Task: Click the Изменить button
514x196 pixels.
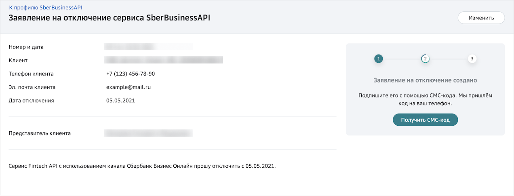Action: coord(481,18)
